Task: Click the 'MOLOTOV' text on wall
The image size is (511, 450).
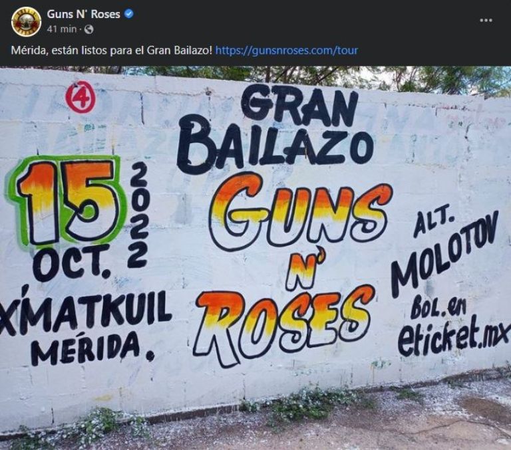Action: pyautogui.click(x=445, y=254)
